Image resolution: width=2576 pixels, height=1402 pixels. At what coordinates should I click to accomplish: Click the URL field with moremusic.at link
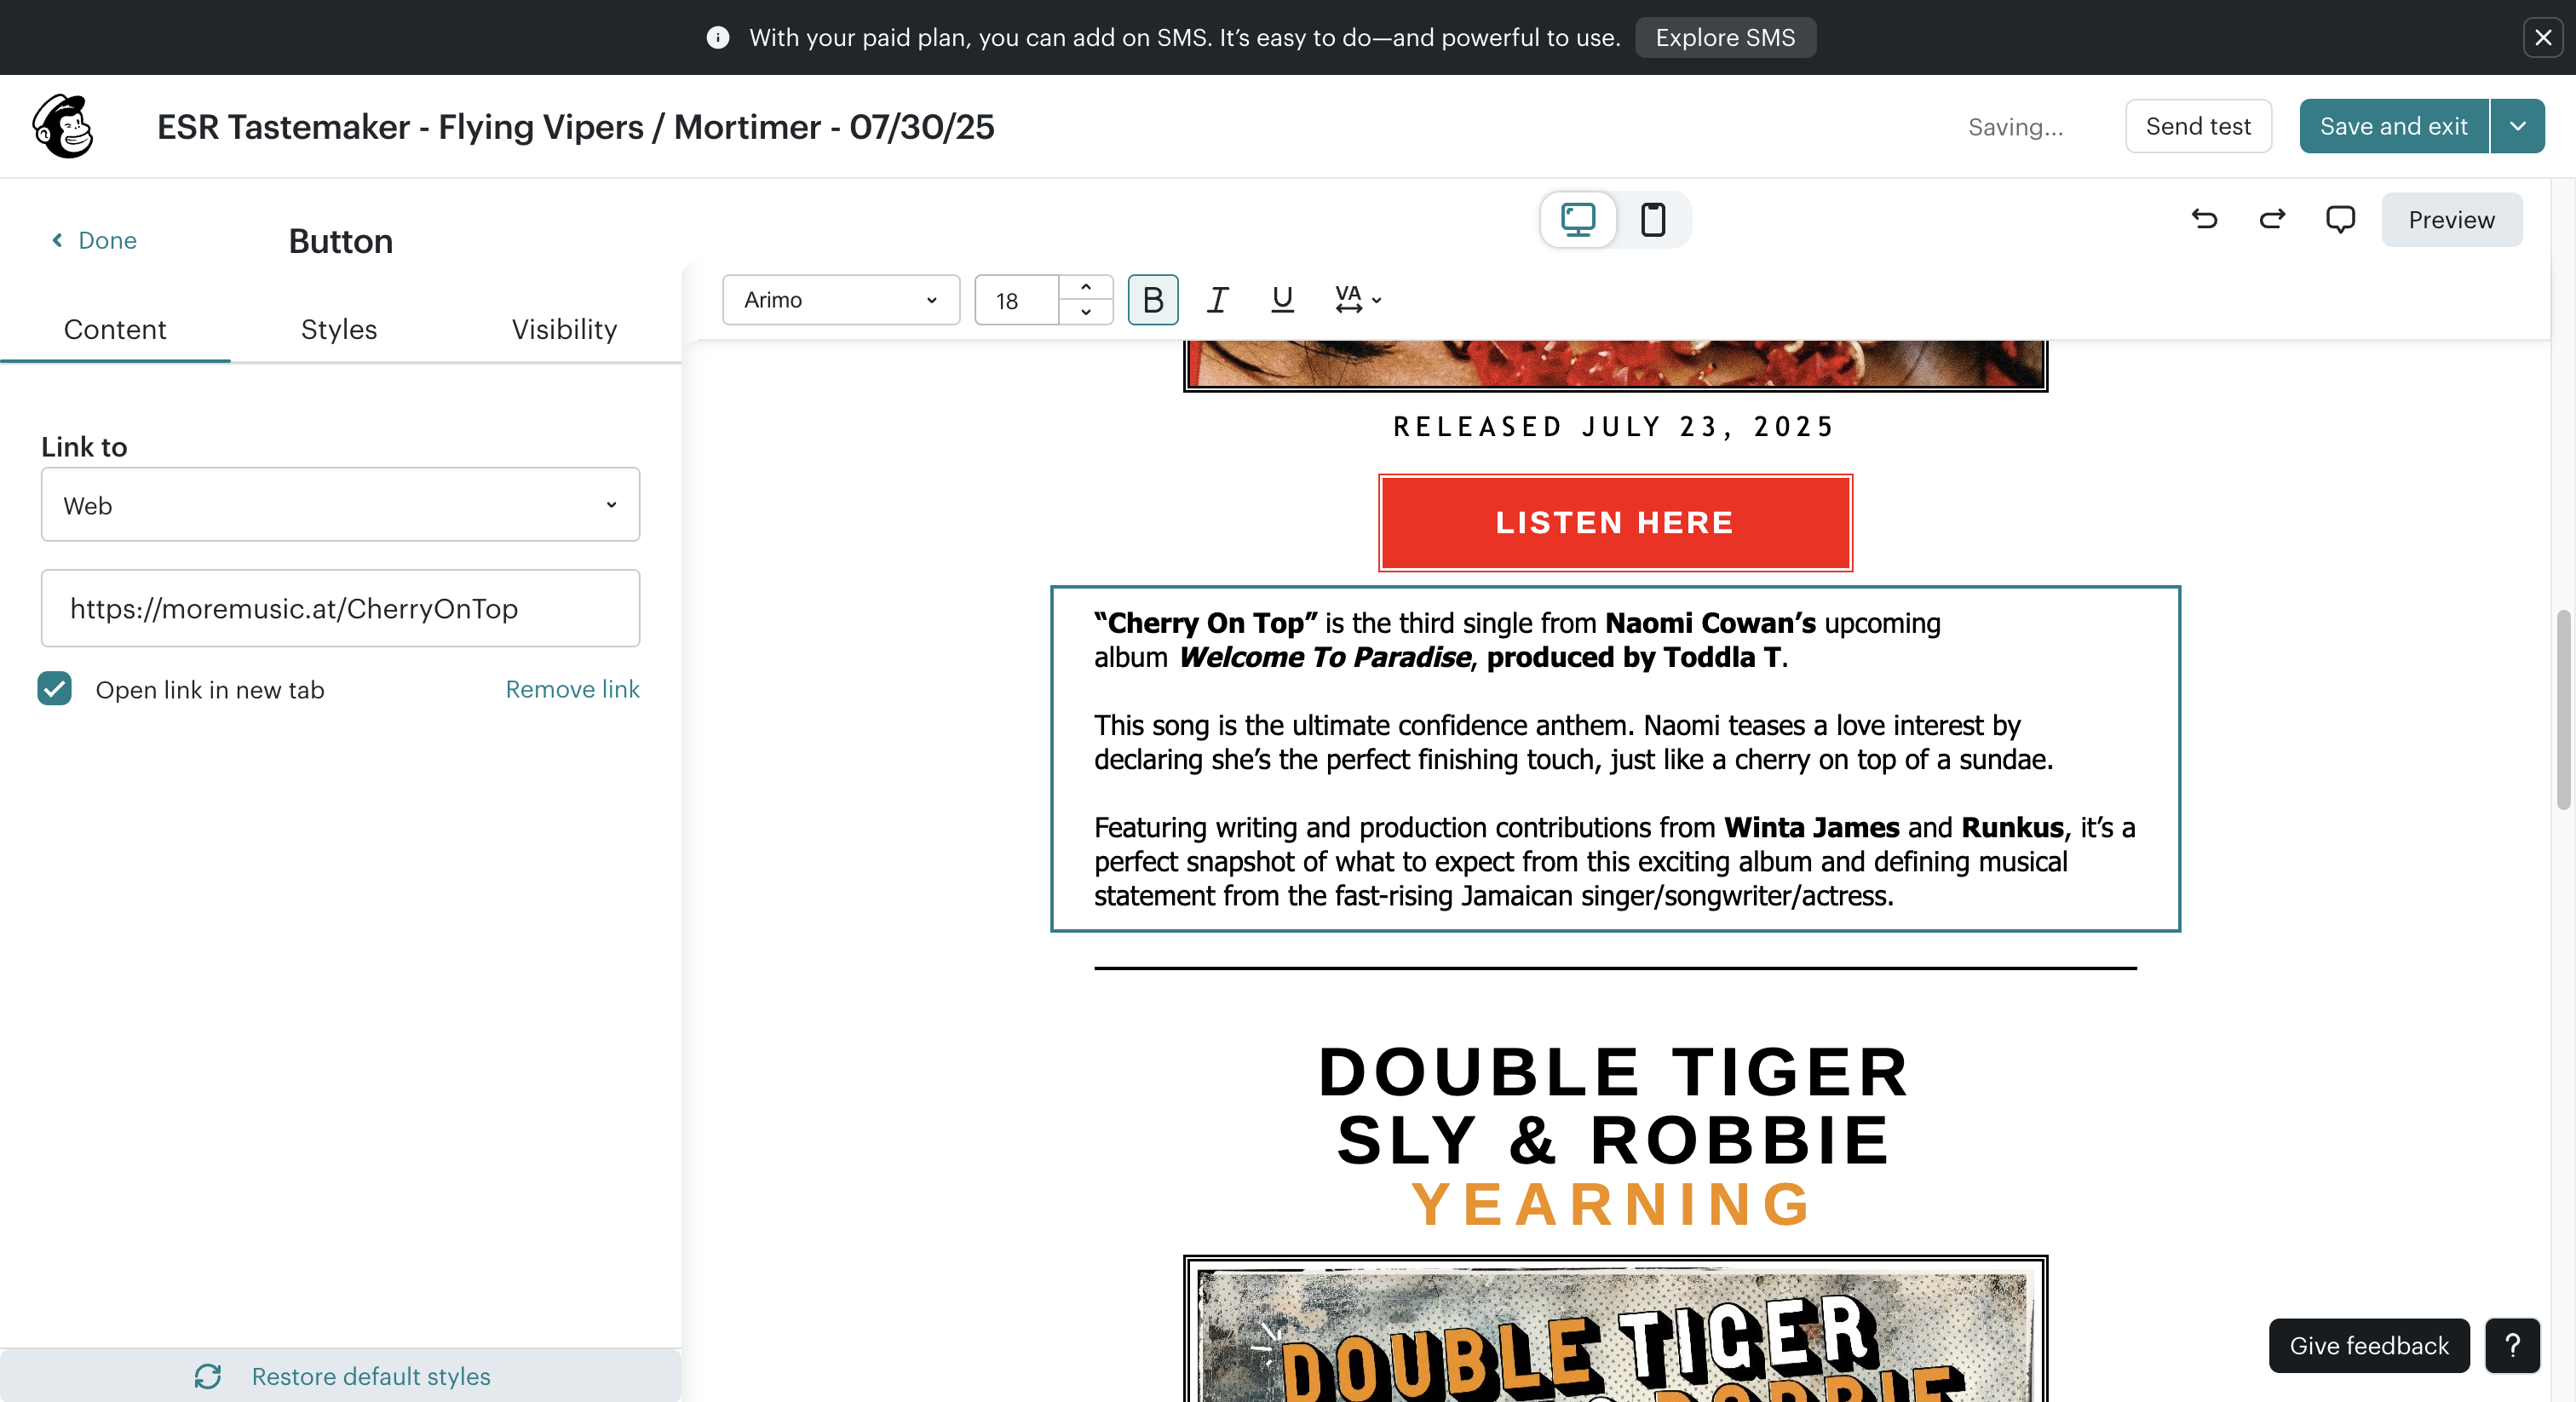coord(340,608)
